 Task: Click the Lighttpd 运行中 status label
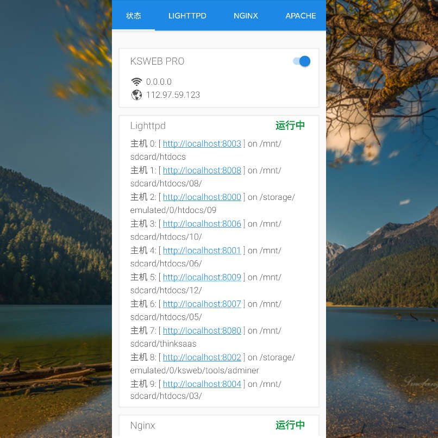[290, 126]
